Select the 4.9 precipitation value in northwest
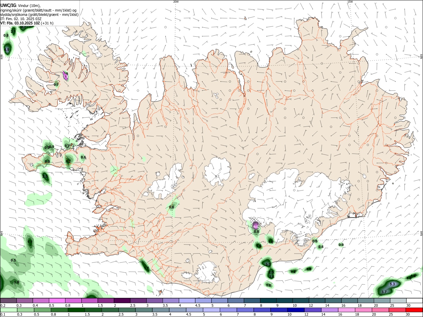This screenshot has height=317, width=423. [x=6, y=50]
